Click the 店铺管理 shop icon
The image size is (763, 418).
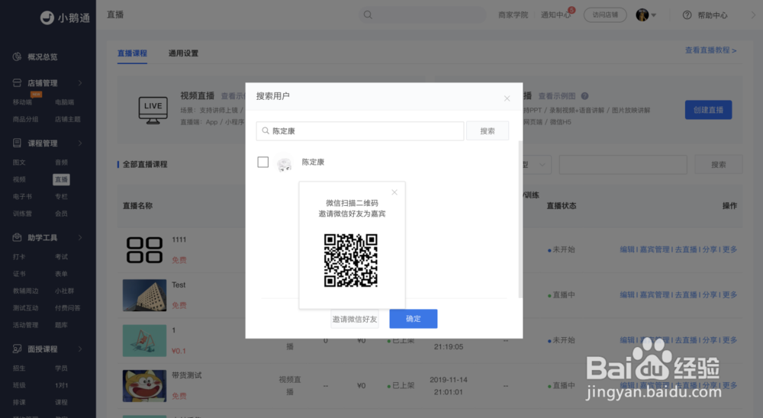[x=17, y=82]
